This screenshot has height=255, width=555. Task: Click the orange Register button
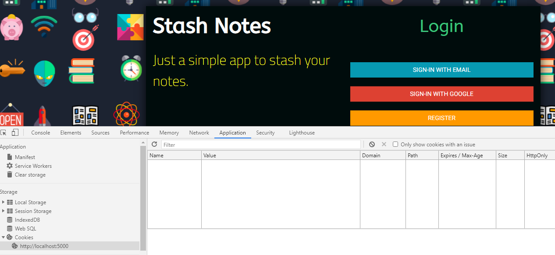click(x=441, y=118)
